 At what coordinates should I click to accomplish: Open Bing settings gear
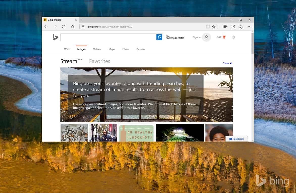point(233,37)
